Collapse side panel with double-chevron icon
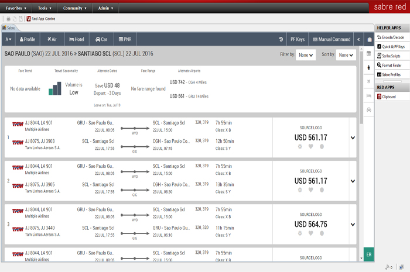The width and height of the screenshot is (410, 272). 358,39
